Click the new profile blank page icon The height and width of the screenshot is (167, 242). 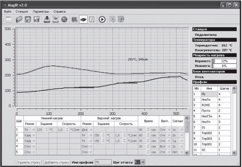(9, 19)
